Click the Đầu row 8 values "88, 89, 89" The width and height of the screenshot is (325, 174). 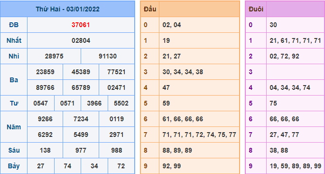(x=177, y=150)
